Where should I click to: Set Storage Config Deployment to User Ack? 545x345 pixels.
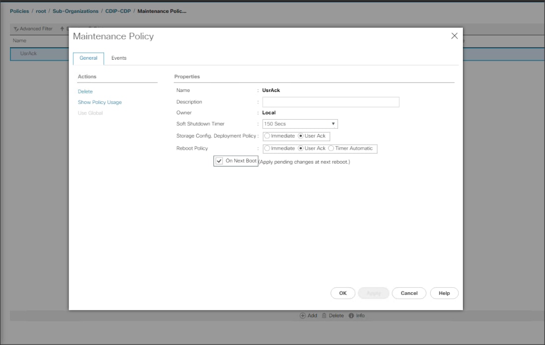pos(301,136)
